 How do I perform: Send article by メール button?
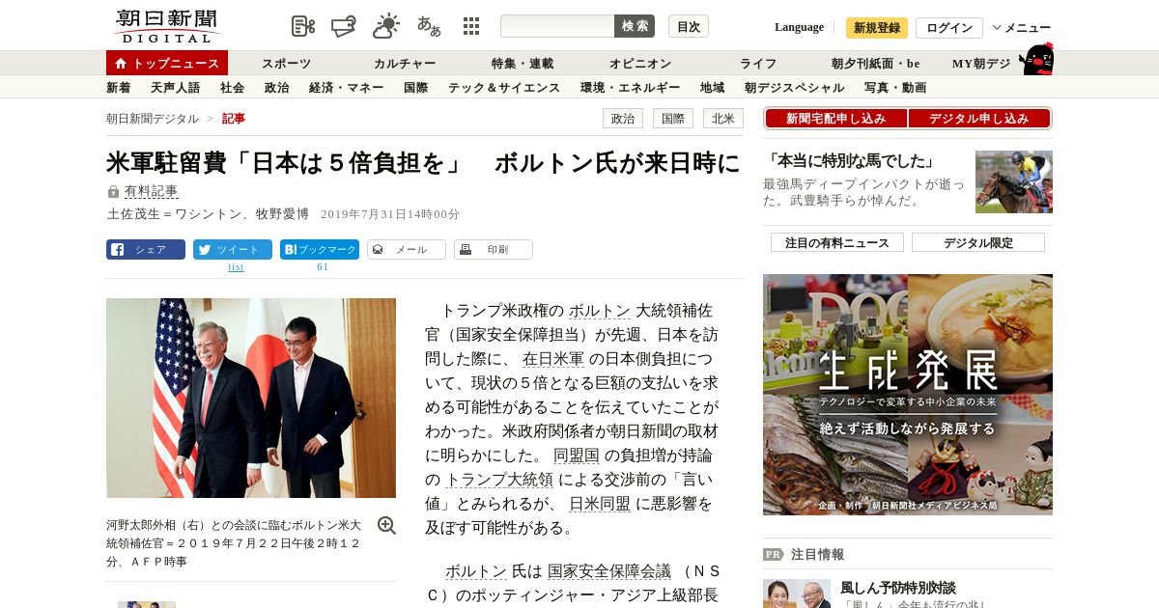click(x=407, y=250)
